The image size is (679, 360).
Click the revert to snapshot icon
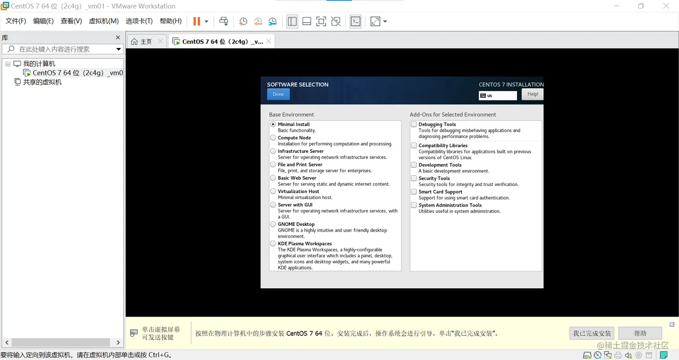(258, 21)
